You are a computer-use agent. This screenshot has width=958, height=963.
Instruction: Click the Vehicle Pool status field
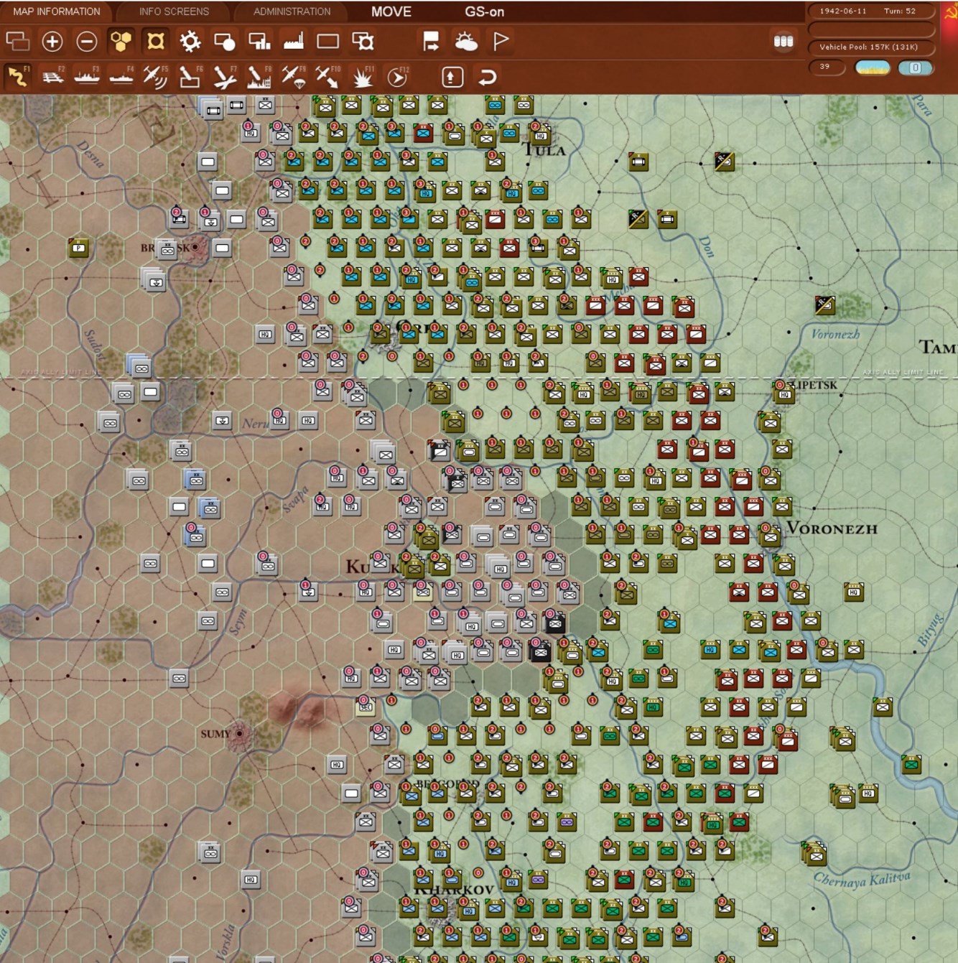[x=872, y=47]
